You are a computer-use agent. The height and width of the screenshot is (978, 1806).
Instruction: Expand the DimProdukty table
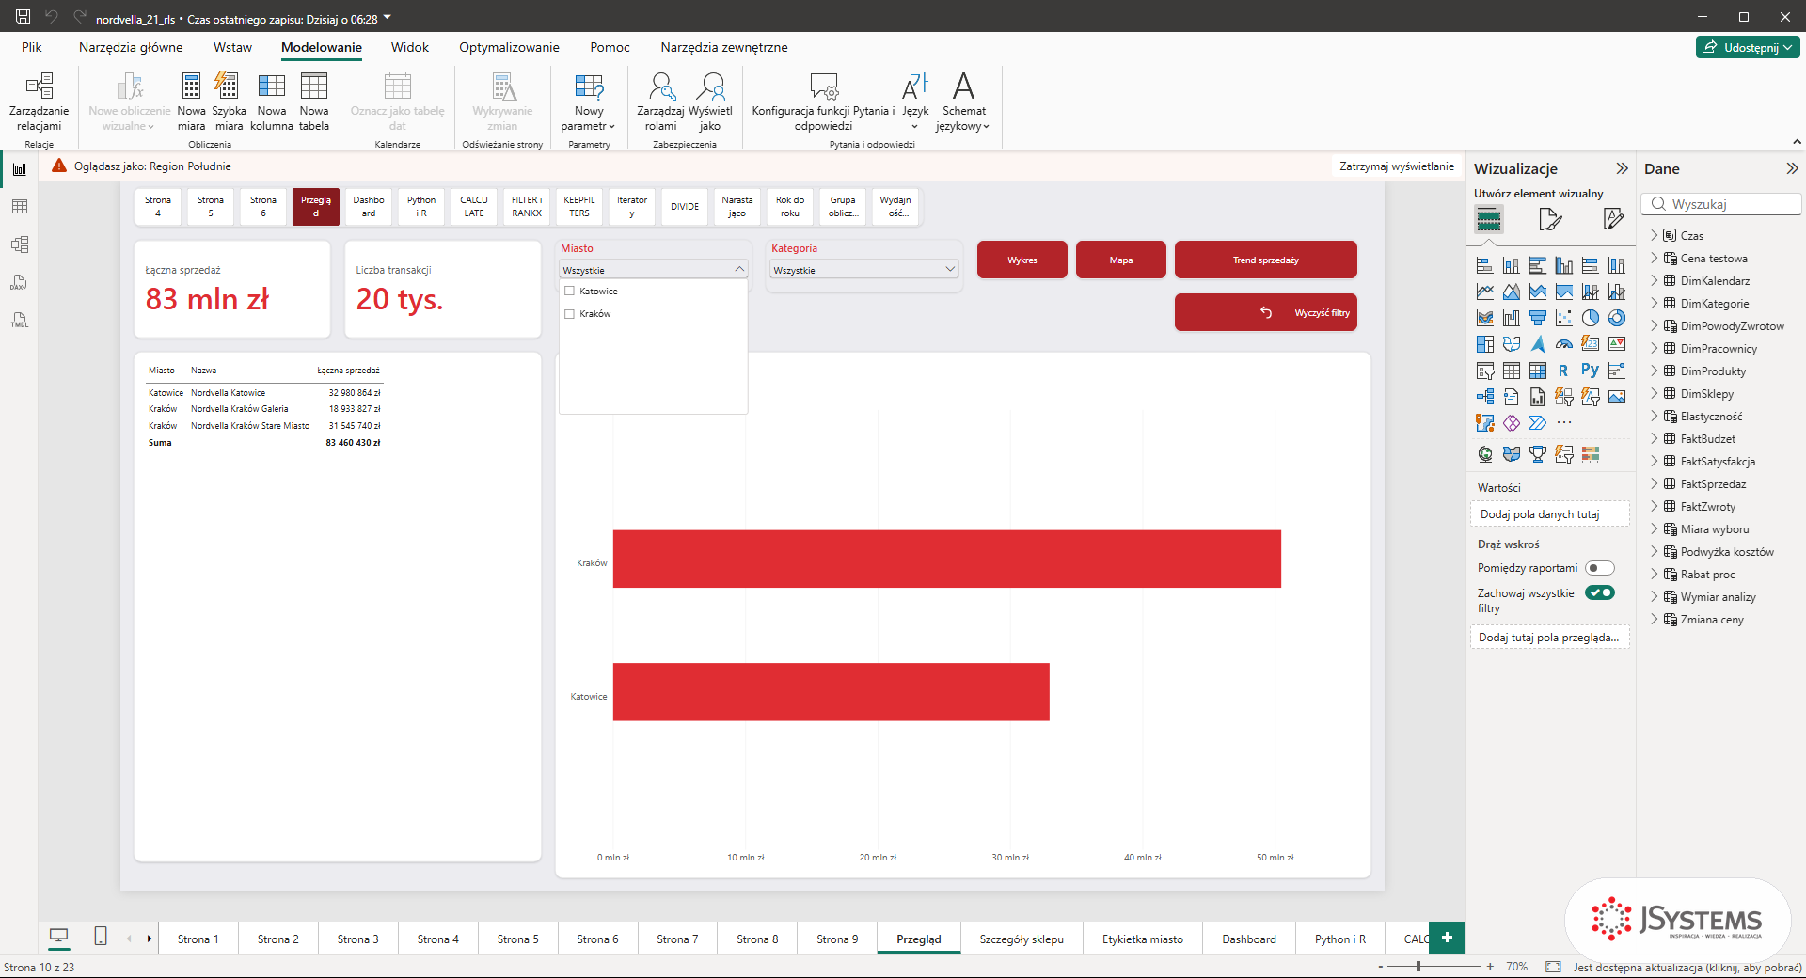(1655, 371)
